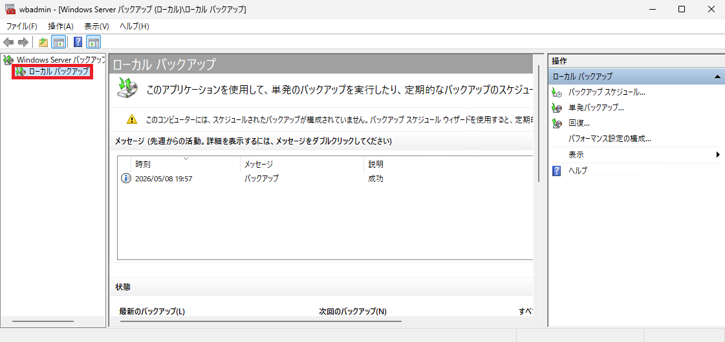Click the yellow warning triangle icon
This screenshot has height=342, width=725.
(132, 119)
